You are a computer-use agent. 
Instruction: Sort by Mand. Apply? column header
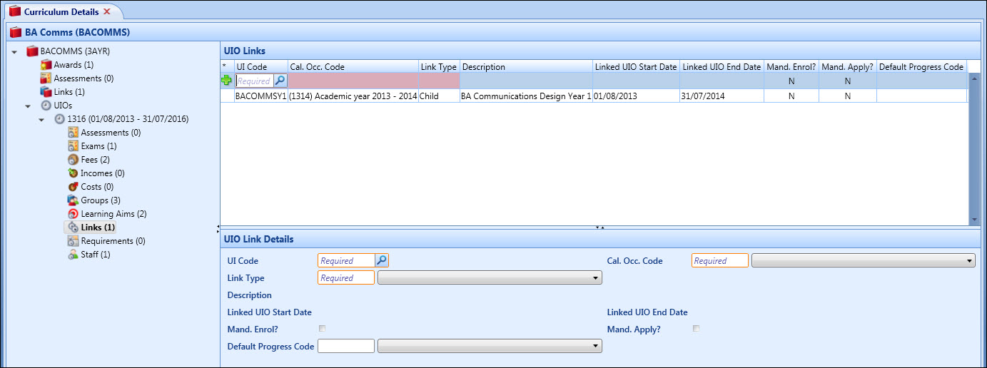848,67
